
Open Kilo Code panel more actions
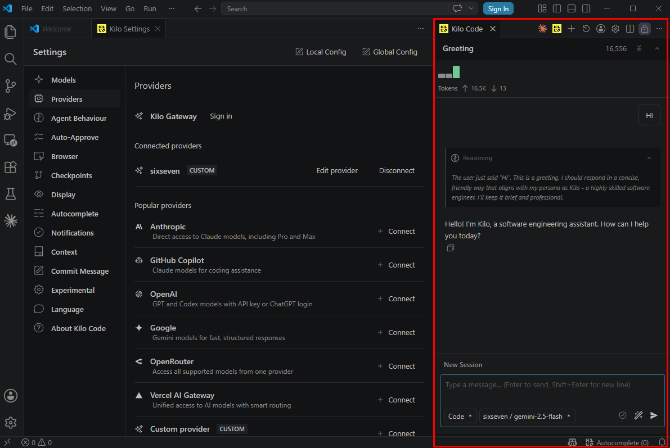pos(659,29)
